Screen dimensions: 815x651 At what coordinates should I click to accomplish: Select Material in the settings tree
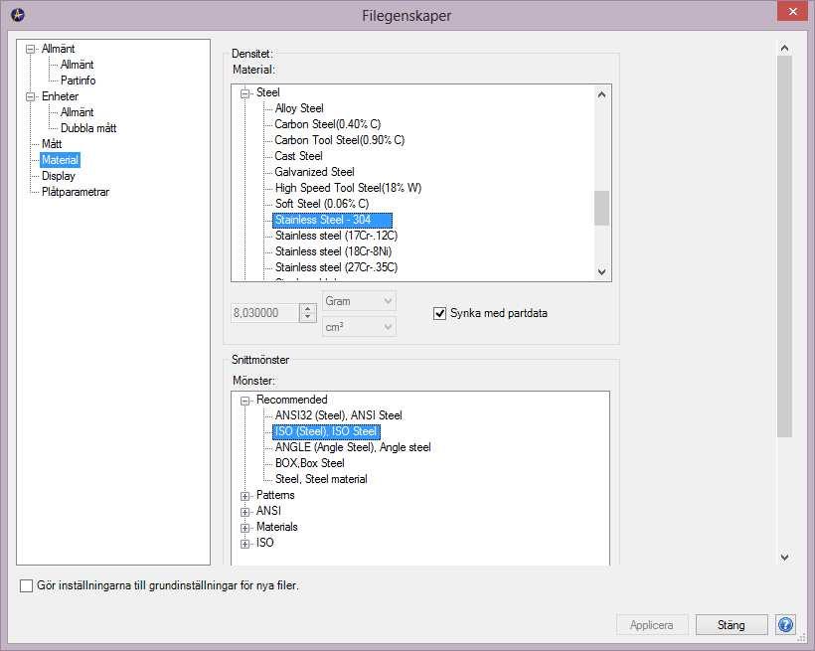click(x=60, y=160)
